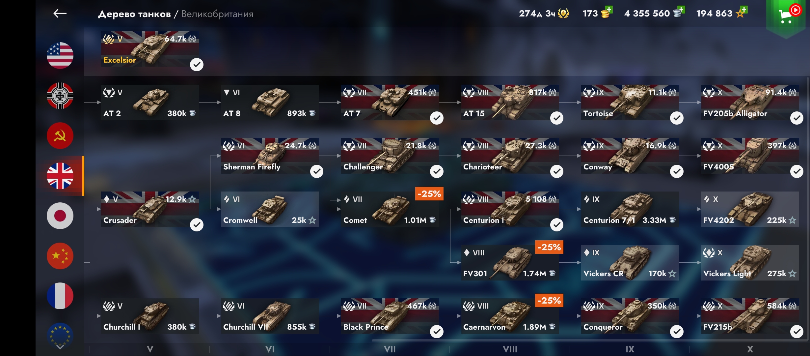Screen dimensions: 810x356
Task: Select the China flag nation
Action: click(60, 256)
